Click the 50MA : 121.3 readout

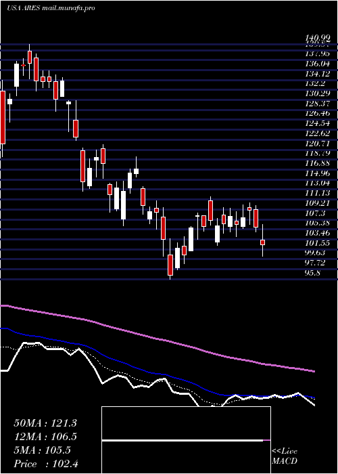(45, 423)
